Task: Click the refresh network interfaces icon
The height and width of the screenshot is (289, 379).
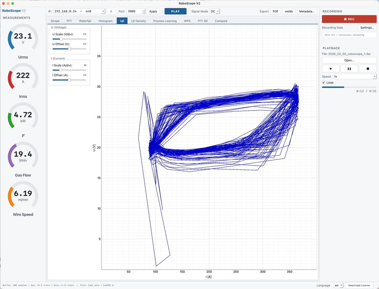Action: pos(111,11)
